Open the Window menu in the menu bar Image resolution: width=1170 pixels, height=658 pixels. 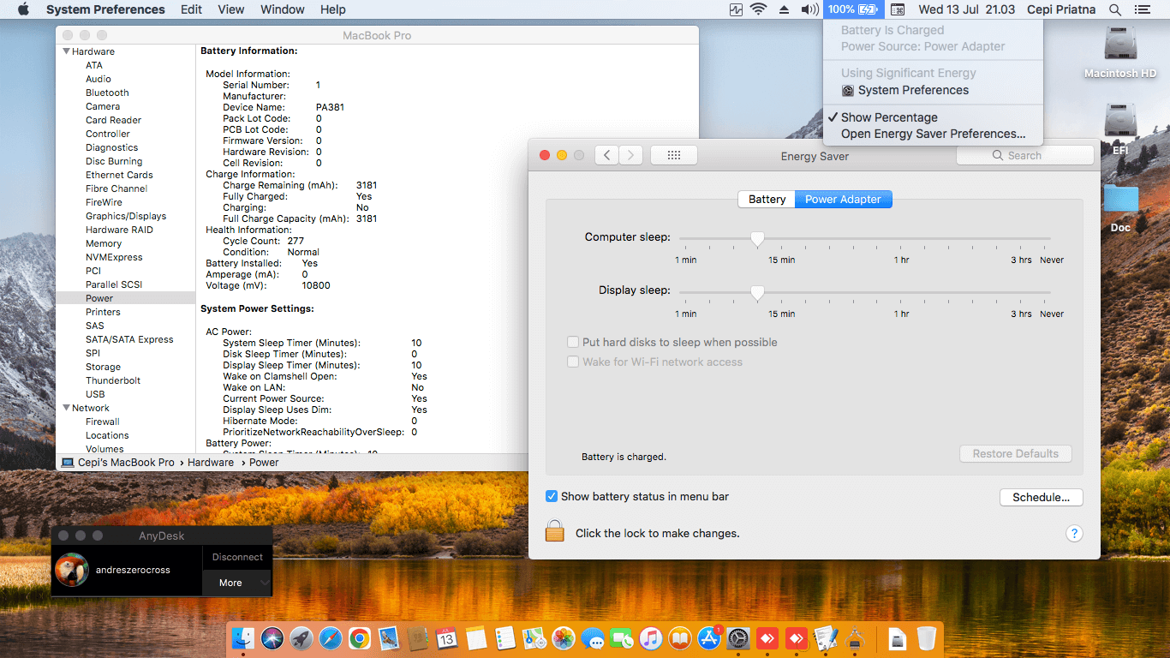click(282, 9)
